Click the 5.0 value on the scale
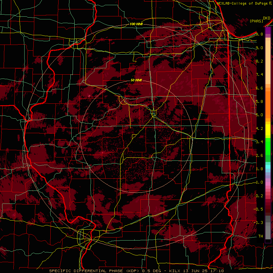The width and height of the screenshot is (273, 273). pos(259,115)
